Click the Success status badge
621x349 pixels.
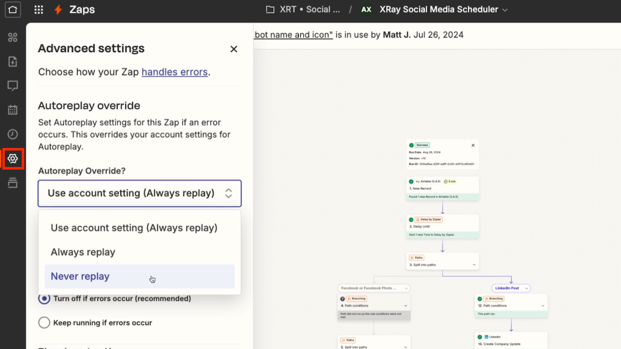click(x=422, y=145)
